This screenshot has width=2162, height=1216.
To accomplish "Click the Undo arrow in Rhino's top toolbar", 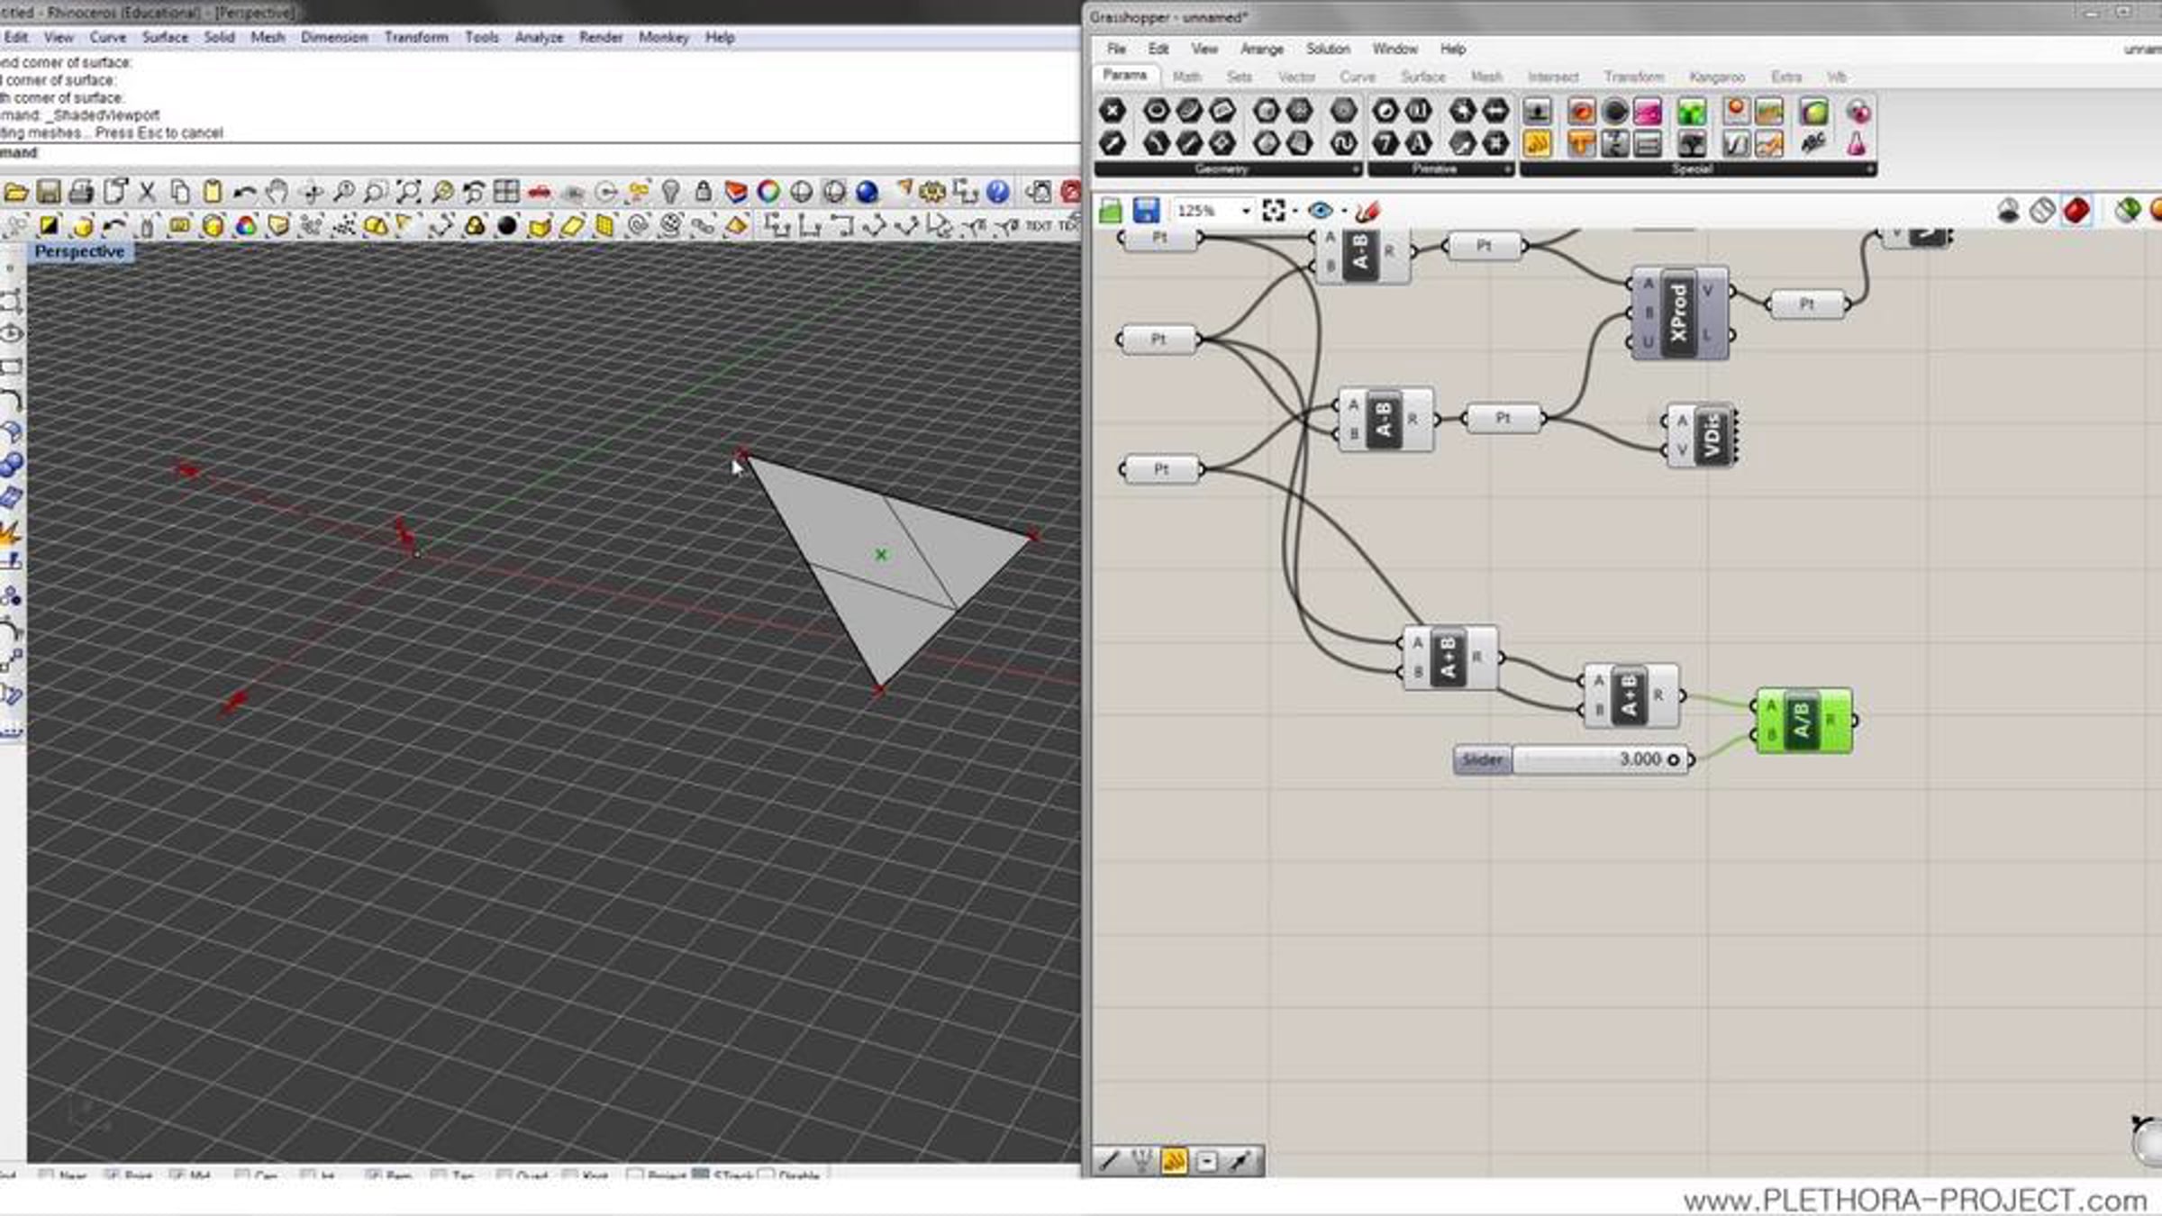I will pyautogui.click(x=244, y=192).
